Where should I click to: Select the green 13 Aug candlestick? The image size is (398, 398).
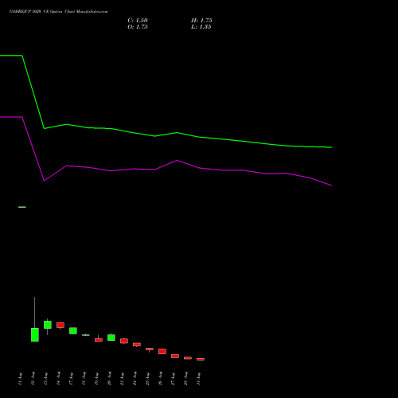click(48, 325)
